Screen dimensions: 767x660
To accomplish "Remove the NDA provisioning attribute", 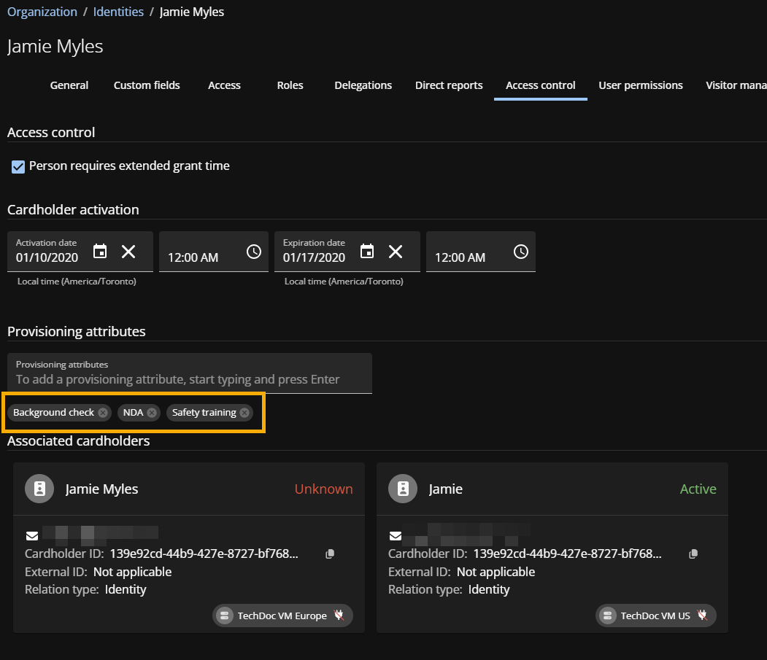I will click(x=152, y=413).
